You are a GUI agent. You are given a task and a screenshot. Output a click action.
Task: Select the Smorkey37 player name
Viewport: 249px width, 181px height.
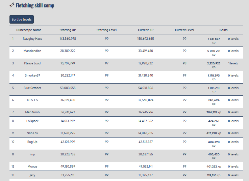click(x=32, y=76)
